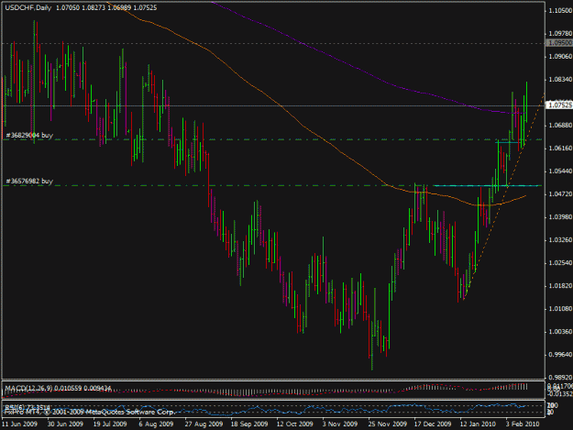Screen dimensions: 573x430
Task: Click the 25 Nov 2009 date label
Action: click(x=388, y=424)
